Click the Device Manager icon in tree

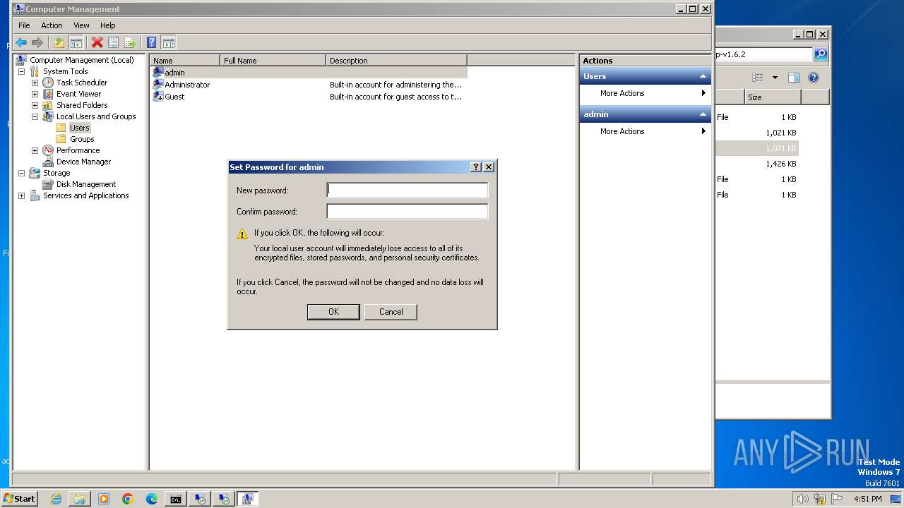[48, 162]
